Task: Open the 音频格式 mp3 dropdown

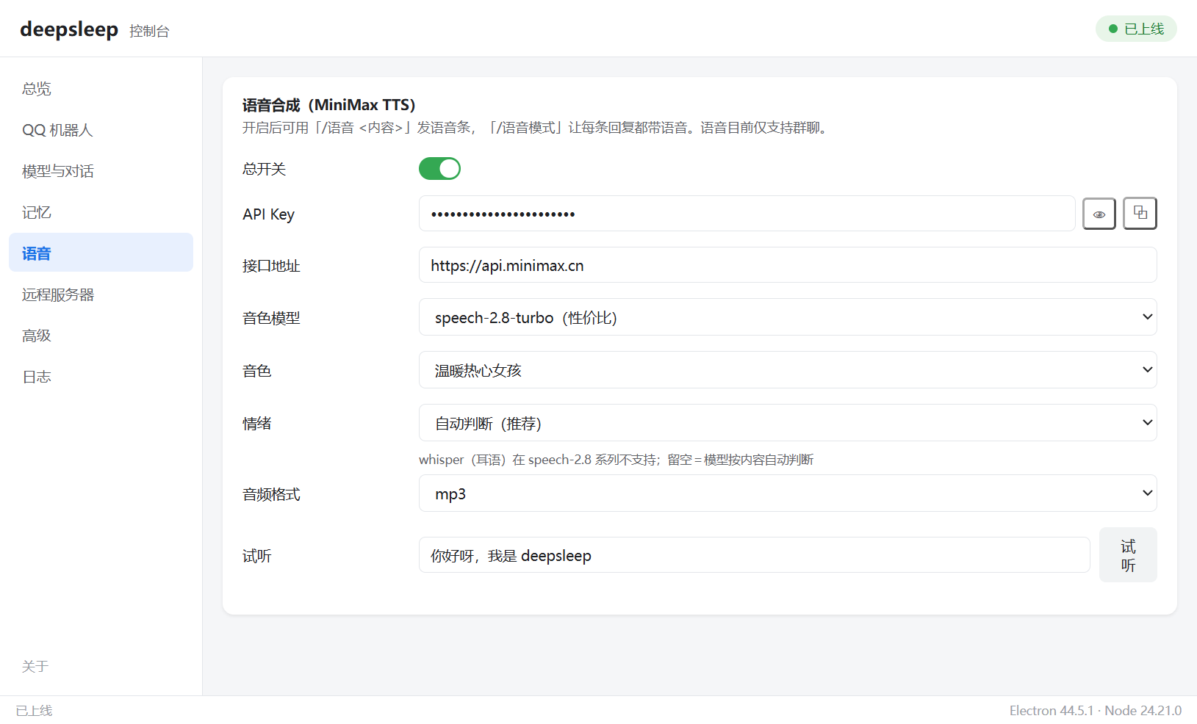Action: [x=788, y=493]
